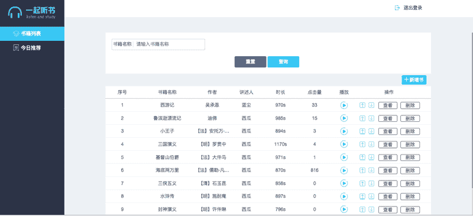Open 书籍列表 in the sidebar
Image resolution: width=473 pixels, height=216 pixels.
pos(33,34)
